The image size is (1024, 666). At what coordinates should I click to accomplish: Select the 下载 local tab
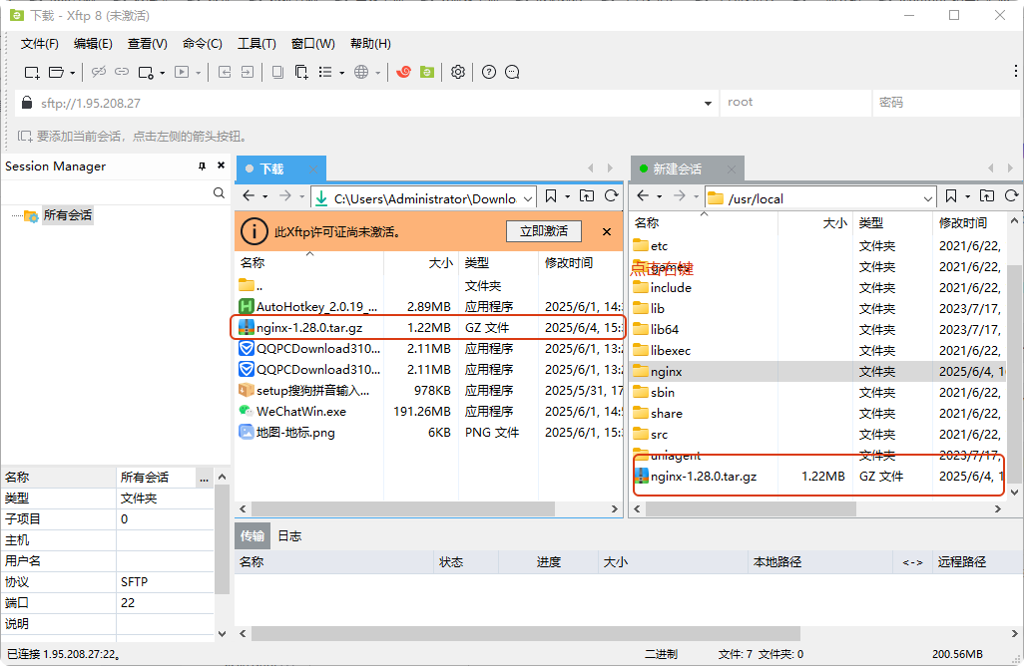tap(280, 168)
